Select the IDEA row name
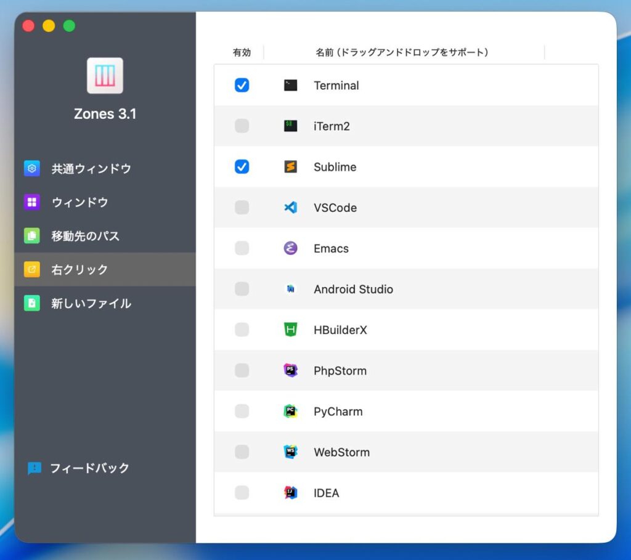Screen dimensions: 631x560 [x=326, y=493]
